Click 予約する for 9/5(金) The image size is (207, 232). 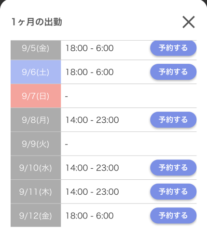click(173, 48)
